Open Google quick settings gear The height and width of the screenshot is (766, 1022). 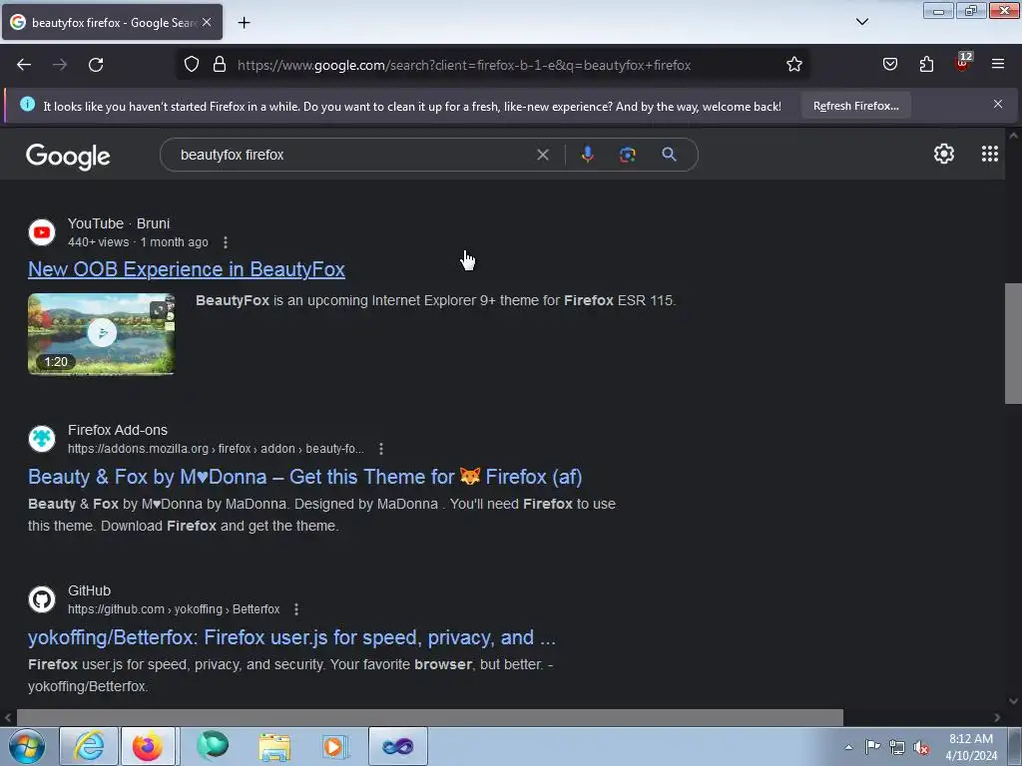point(944,154)
